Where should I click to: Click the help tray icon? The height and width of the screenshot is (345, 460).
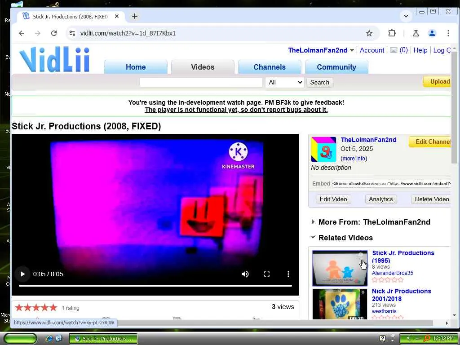click(x=382, y=338)
